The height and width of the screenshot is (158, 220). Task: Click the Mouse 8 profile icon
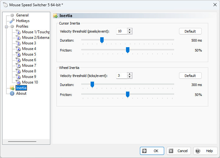(x=18, y=71)
